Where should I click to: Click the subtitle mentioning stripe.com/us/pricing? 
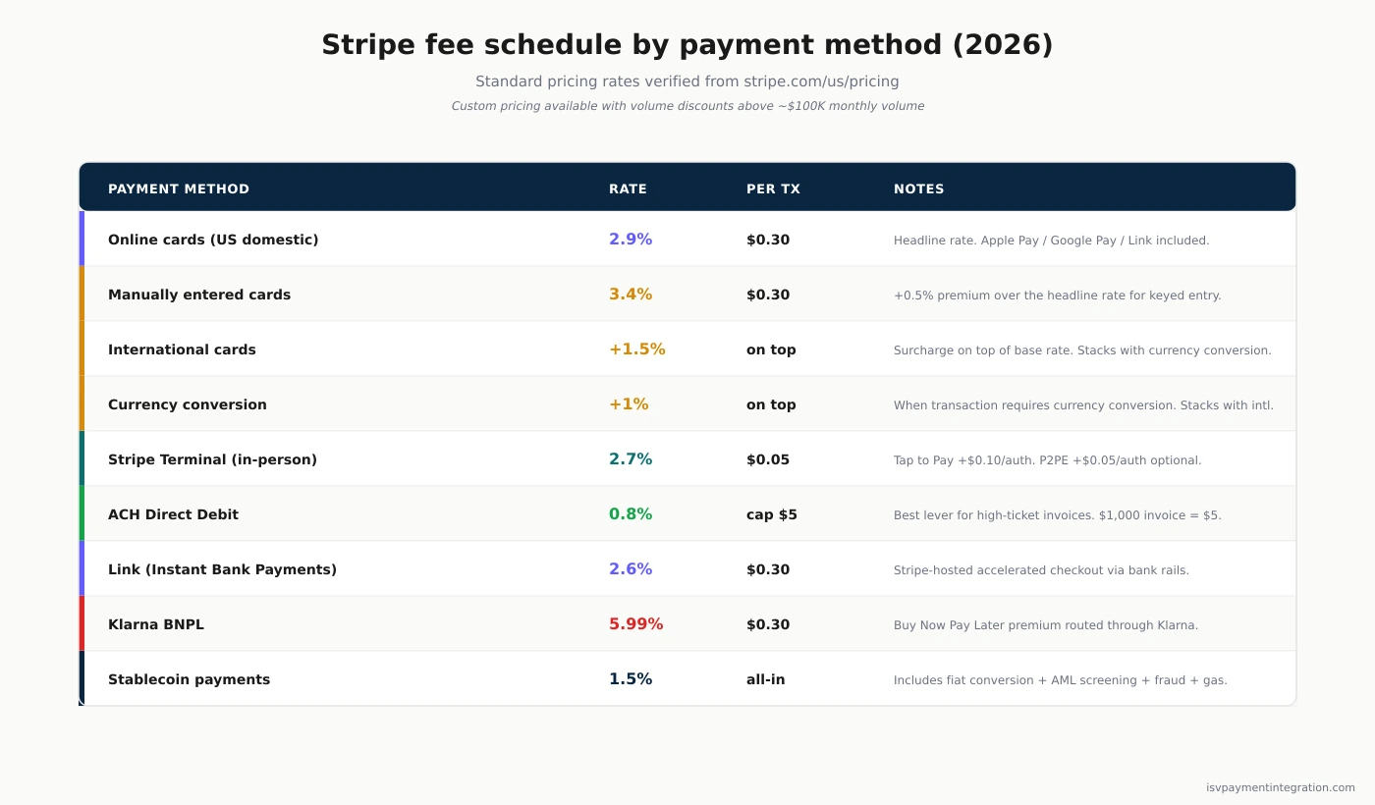point(687,81)
